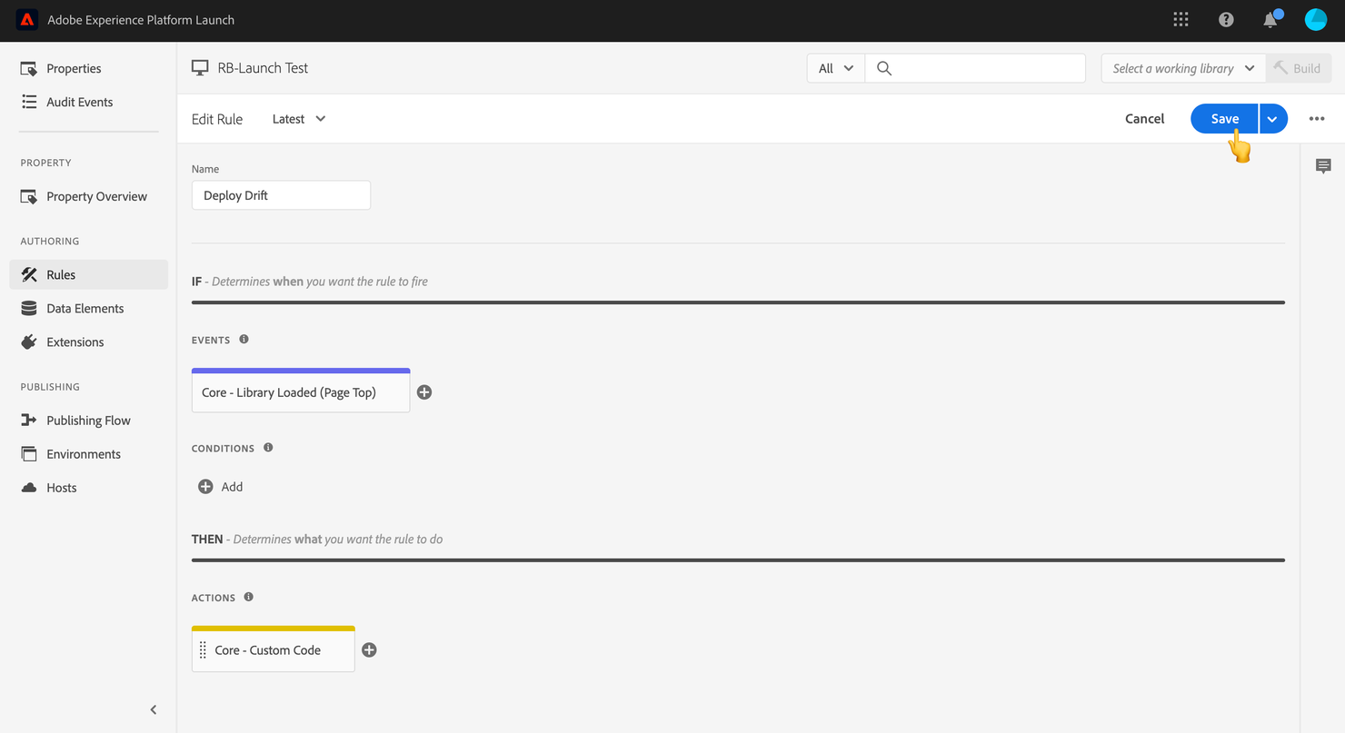The height and width of the screenshot is (733, 1345).
Task: Click the Actions info icon
Action: click(249, 598)
